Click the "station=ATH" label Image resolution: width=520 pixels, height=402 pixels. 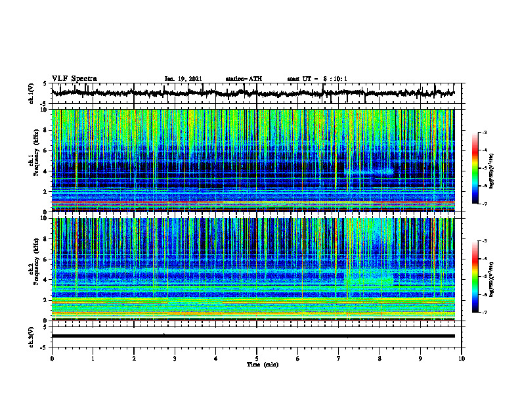pyautogui.click(x=244, y=79)
